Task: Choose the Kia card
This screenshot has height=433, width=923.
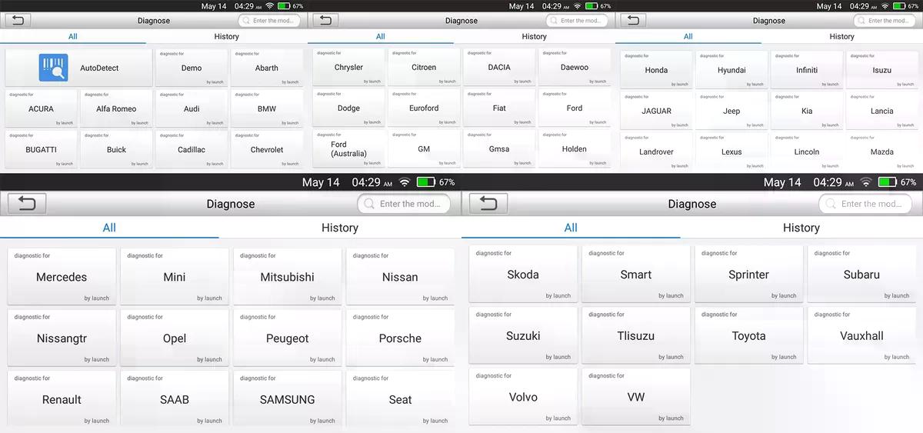Action: tap(807, 111)
